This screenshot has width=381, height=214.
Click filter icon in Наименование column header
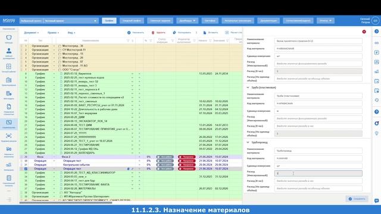click(x=128, y=40)
